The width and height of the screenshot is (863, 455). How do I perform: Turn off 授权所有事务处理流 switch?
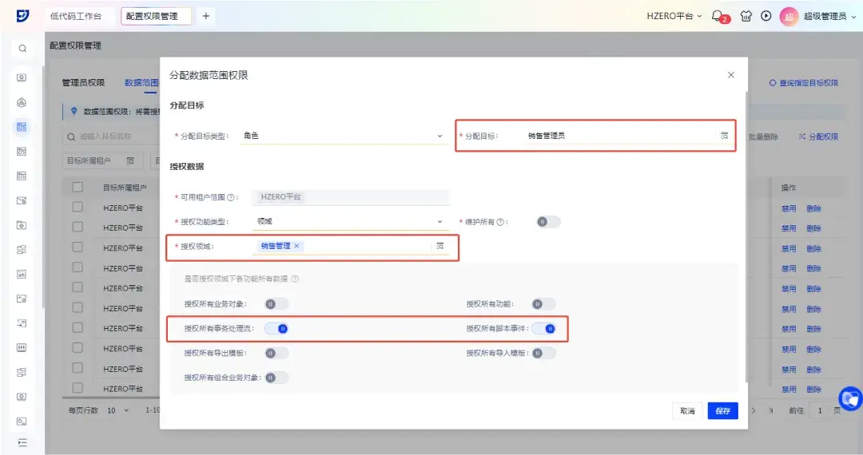pyautogui.click(x=276, y=329)
